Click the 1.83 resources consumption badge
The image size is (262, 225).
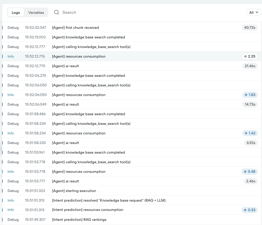click(250, 95)
